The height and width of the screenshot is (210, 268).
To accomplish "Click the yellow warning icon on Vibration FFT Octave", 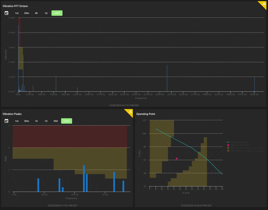I will click(x=264, y=4).
